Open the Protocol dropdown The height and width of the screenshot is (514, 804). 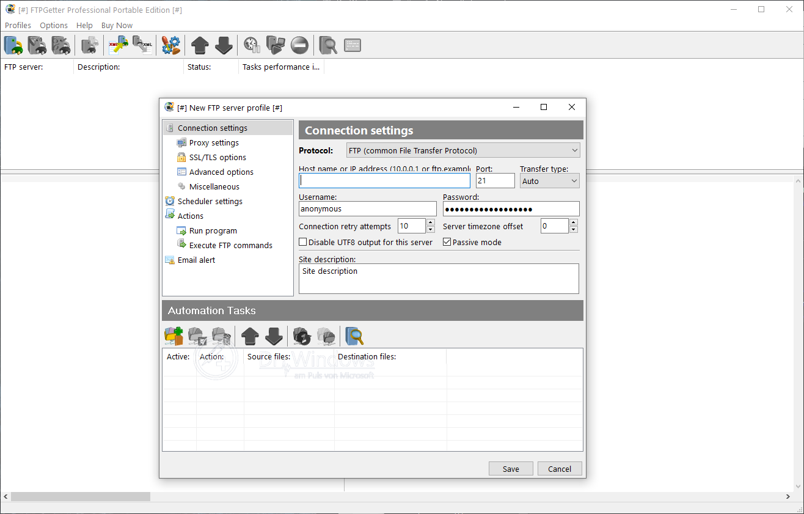(x=463, y=150)
